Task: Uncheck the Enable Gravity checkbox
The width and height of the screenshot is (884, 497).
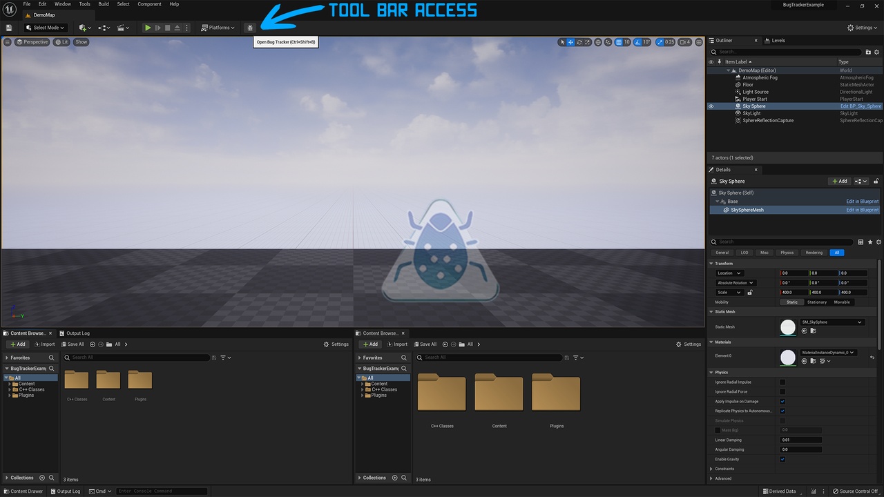Action: click(x=782, y=459)
